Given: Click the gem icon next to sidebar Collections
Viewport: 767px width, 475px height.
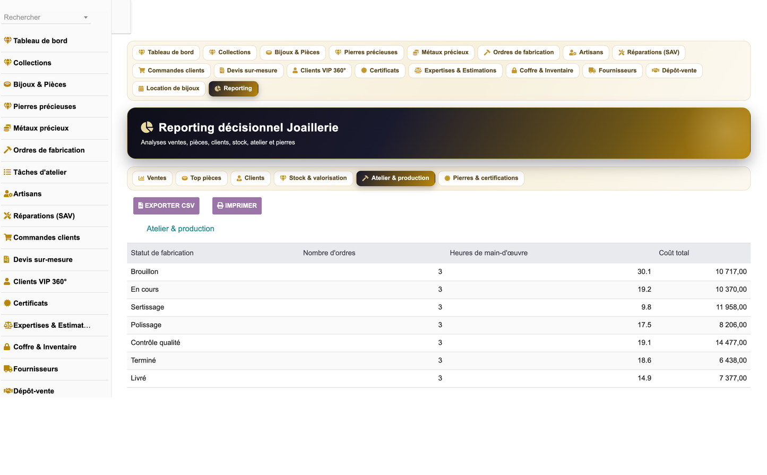Looking at the screenshot, I should pos(7,62).
